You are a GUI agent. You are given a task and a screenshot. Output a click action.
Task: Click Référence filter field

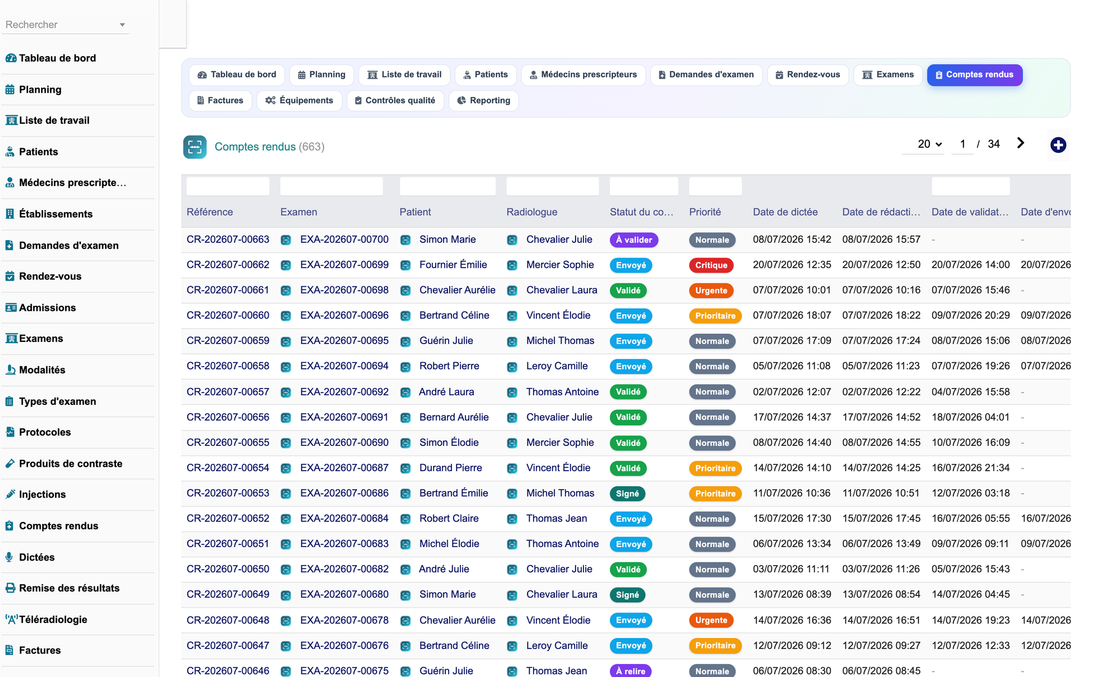coord(228,186)
